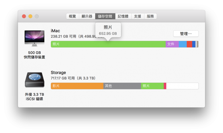This screenshot has width=223, height=133.
Task: Click the 管理… button
Action: click(x=186, y=34)
